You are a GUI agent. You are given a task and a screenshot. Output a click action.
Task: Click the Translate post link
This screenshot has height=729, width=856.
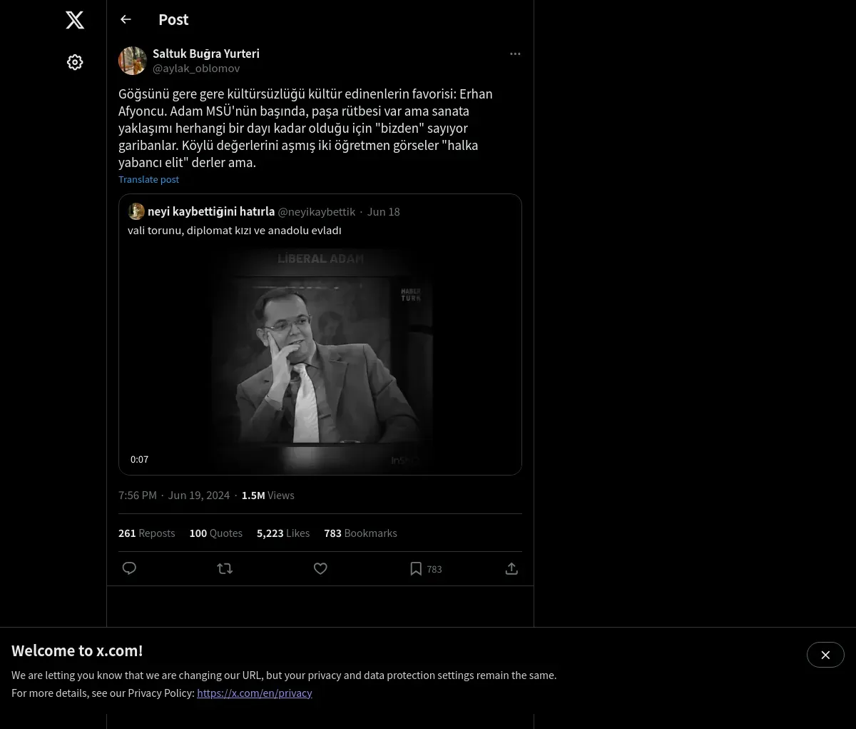(148, 179)
